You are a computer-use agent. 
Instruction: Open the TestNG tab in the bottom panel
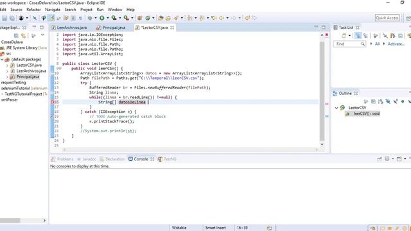[x=167, y=159]
